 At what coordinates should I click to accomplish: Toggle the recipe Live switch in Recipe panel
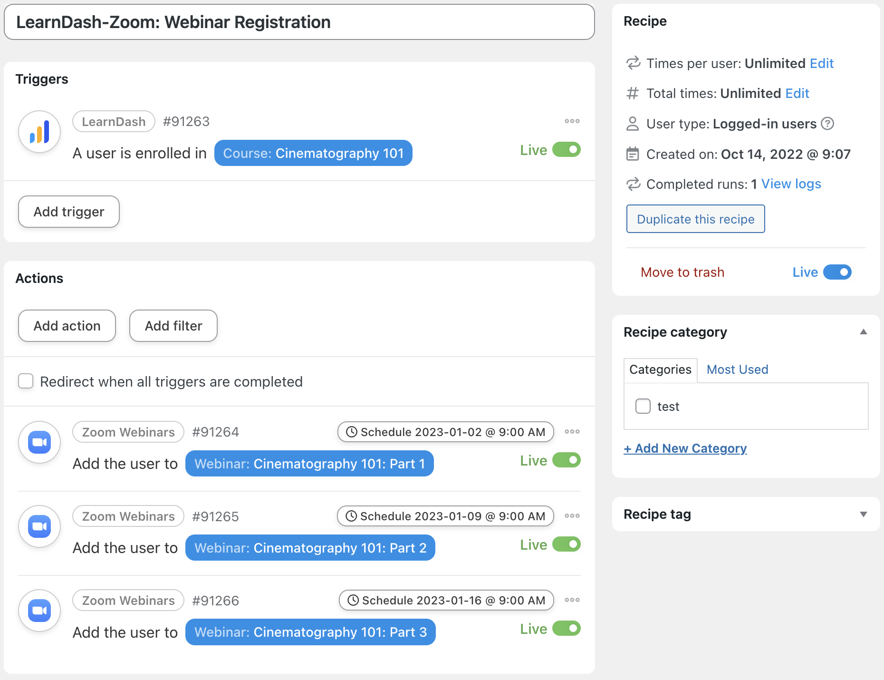837,272
